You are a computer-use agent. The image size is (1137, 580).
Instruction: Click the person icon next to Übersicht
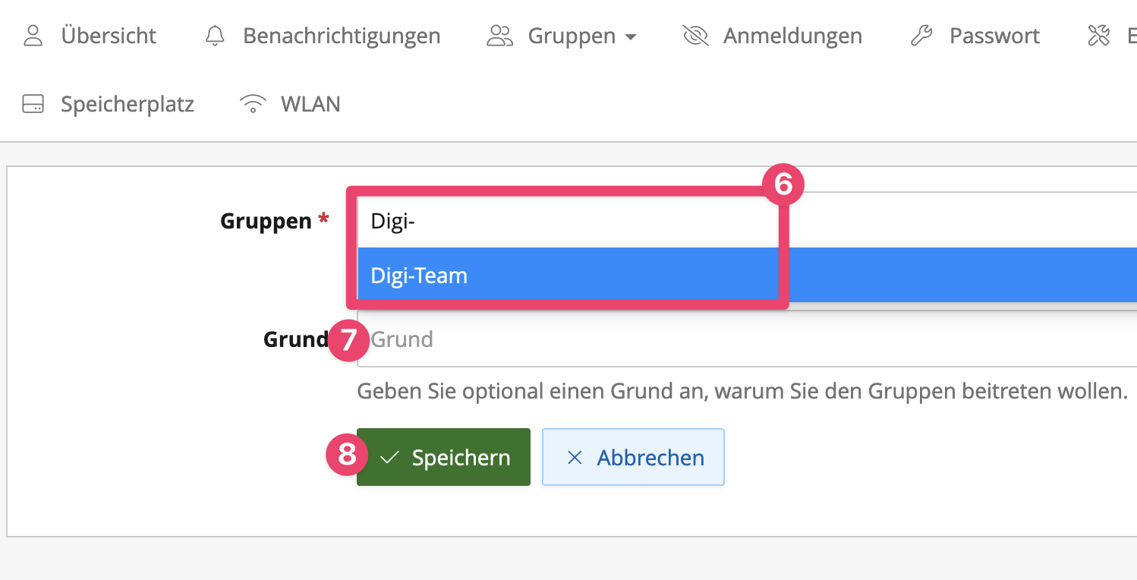click(x=33, y=35)
